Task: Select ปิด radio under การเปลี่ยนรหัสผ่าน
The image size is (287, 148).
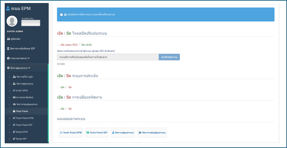Action: 66,109
